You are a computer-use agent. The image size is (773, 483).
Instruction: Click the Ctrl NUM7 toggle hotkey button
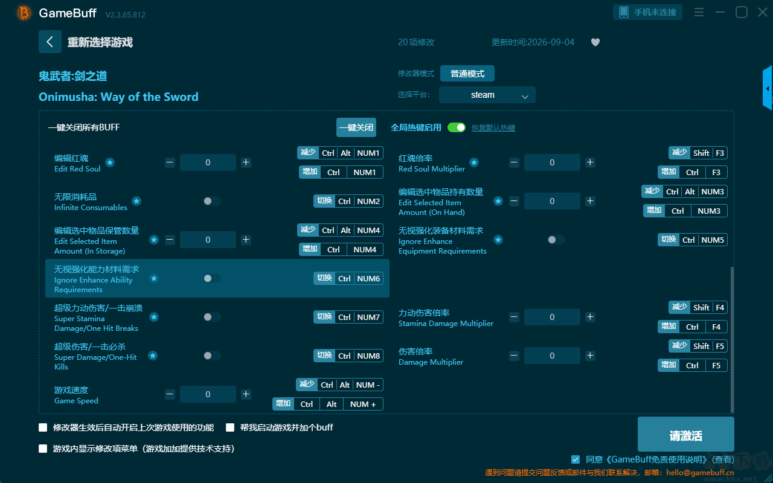point(348,317)
